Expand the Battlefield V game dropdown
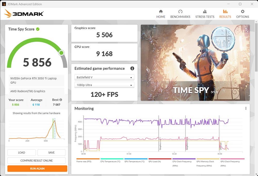 104,77
